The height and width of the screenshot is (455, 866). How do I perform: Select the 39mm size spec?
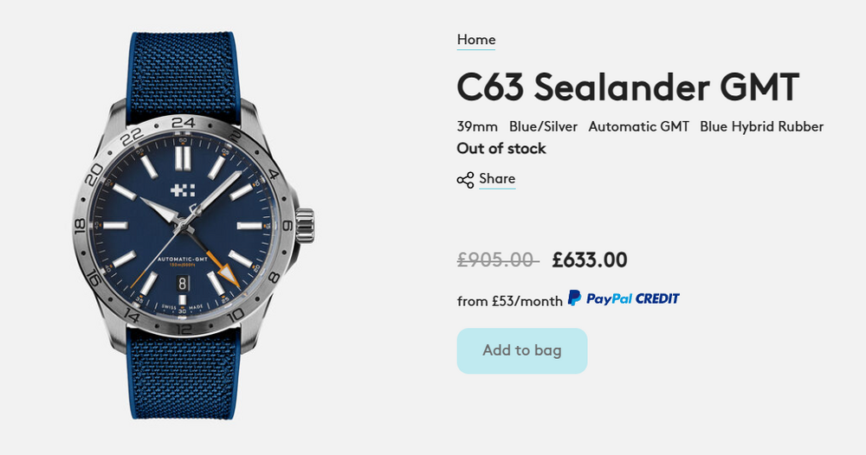(477, 127)
